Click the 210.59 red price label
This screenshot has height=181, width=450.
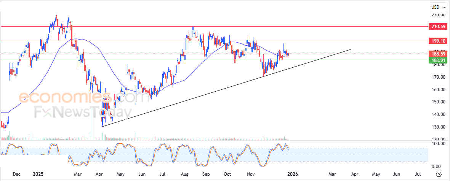click(437, 27)
